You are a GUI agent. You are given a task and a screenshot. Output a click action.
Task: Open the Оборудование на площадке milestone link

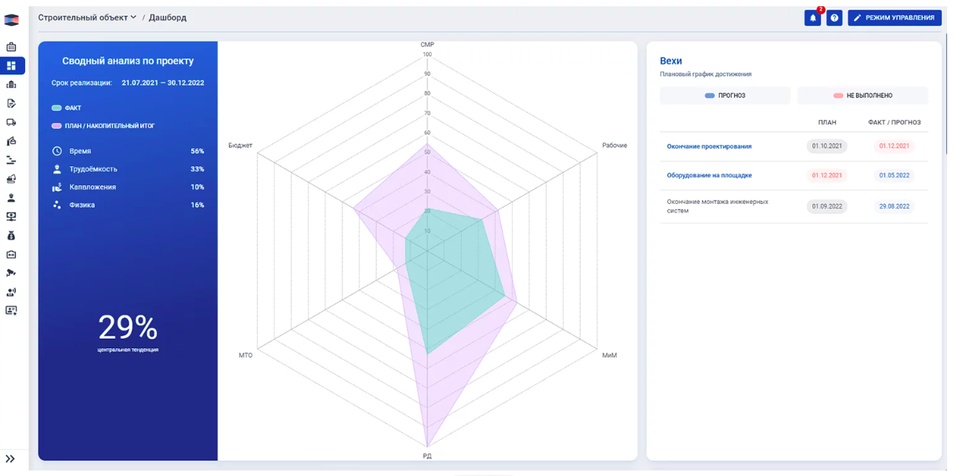709,176
